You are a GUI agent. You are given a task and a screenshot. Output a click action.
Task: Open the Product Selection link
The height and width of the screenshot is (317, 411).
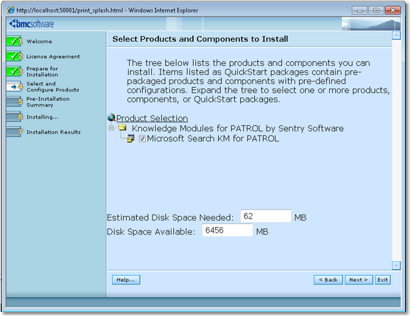click(152, 119)
